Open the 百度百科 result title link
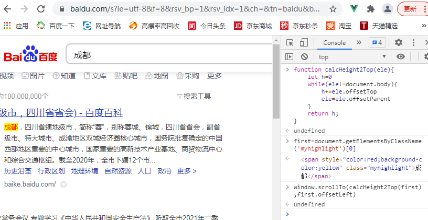The height and width of the screenshot is (220, 428). point(61,112)
